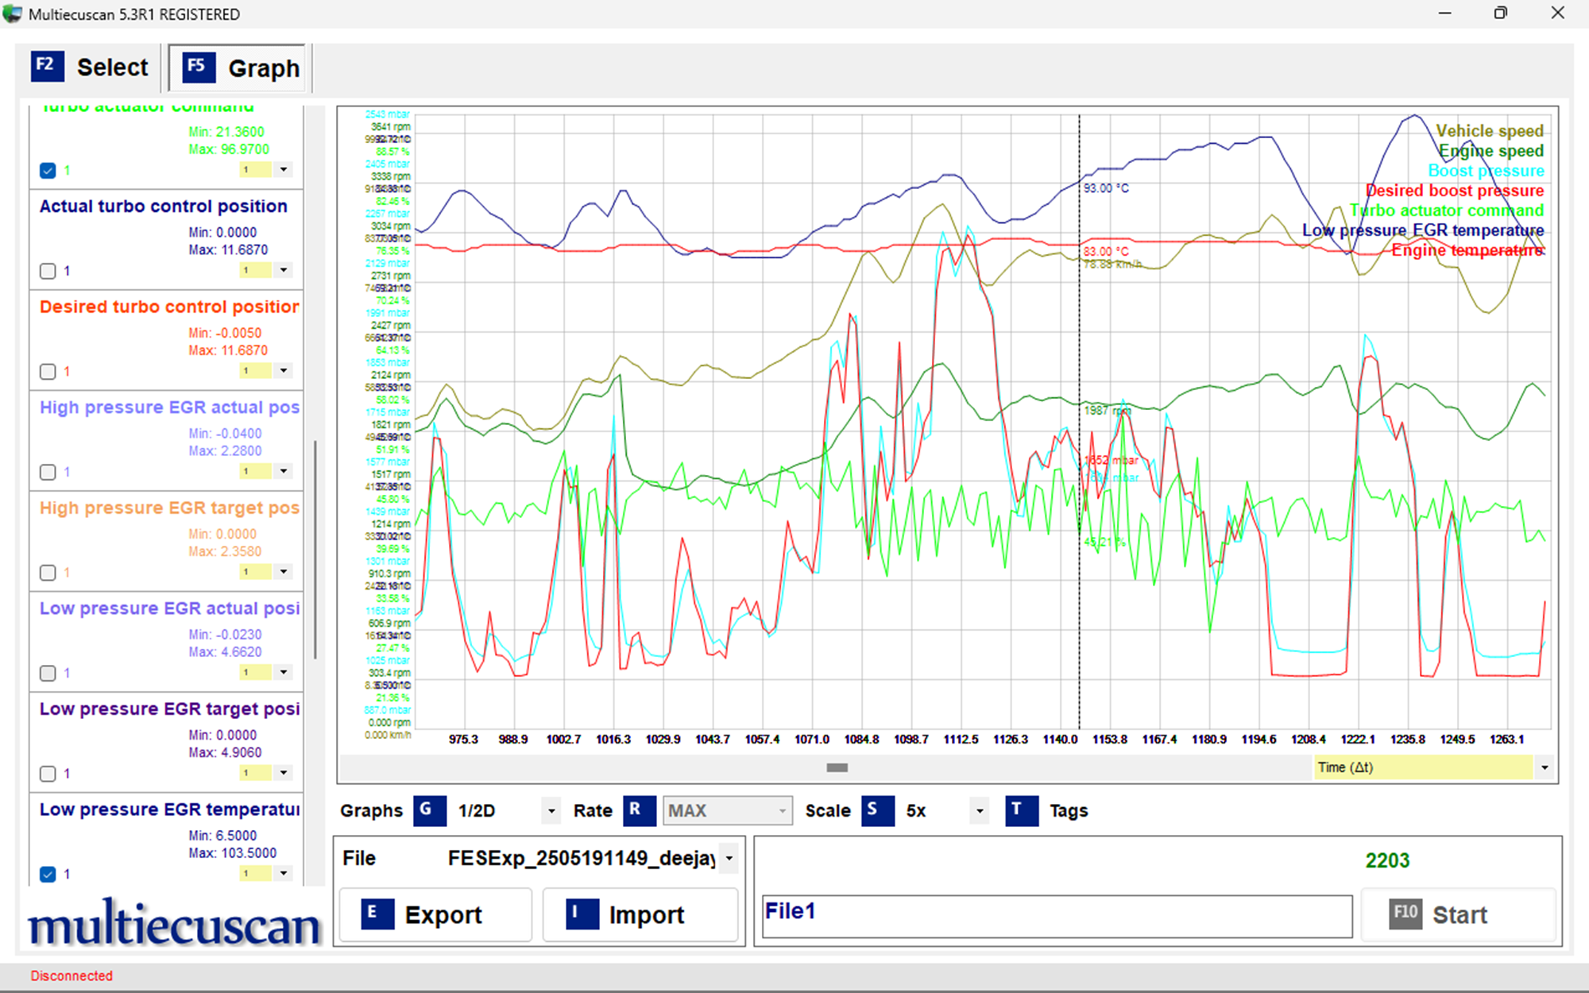This screenshot has width=1589, height=993.
Task: Click time axis tick 1112.5
Action: point(961,740)
